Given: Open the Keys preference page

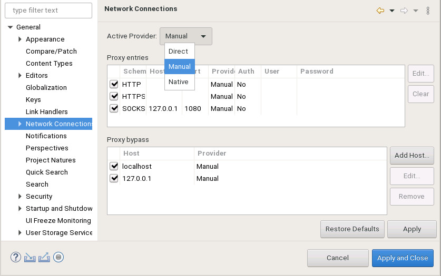Looking at the screenshot, I should (x=33, y=100).
